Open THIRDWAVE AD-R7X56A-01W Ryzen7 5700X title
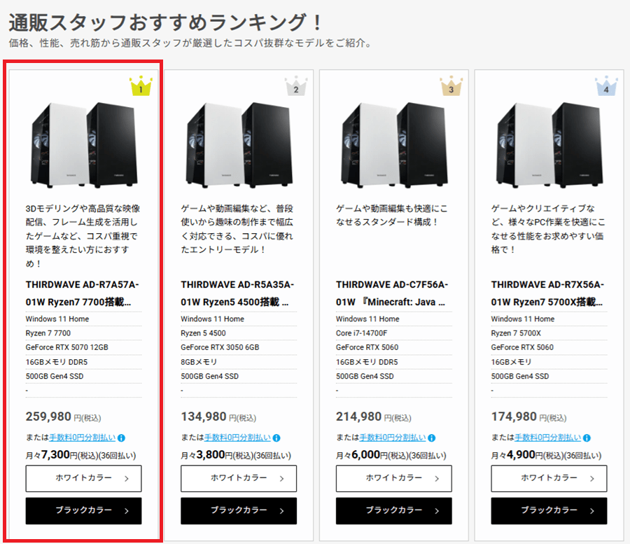This screenshot has width=630, height=544. coord(547,293)
